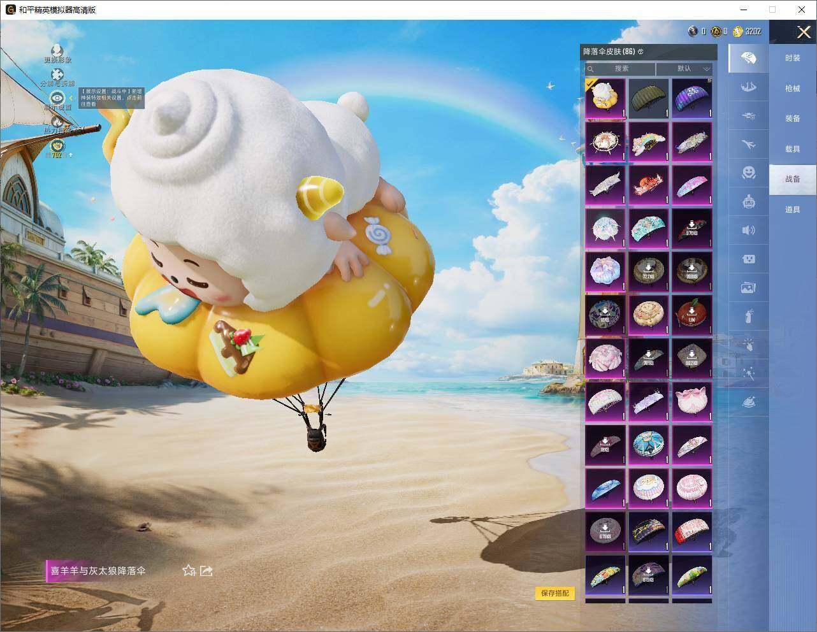Screen dimensions: 817x632
Task: Switch to the 枪械 tab
Action: 793,89
